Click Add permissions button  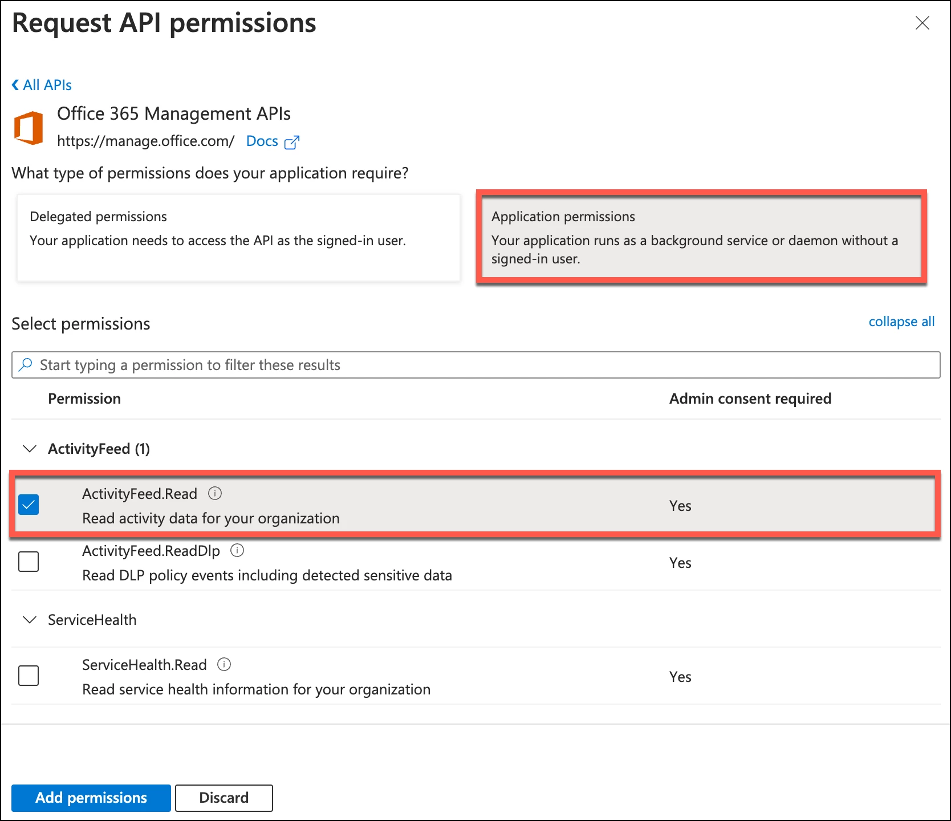tap(91, 798)
